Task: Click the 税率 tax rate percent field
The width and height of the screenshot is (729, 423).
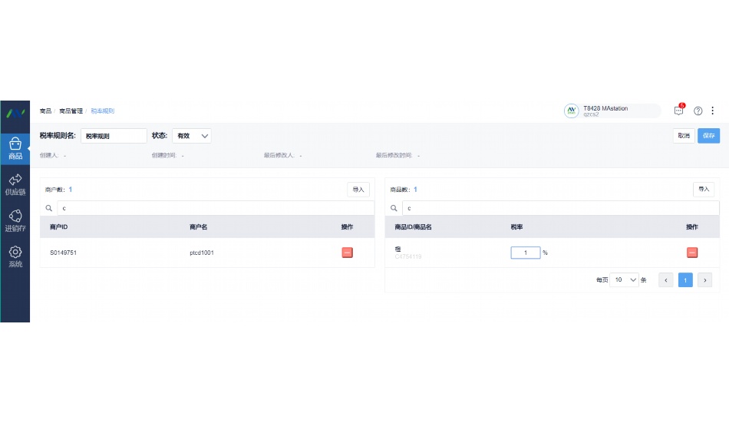Action: tap(526, 253)
